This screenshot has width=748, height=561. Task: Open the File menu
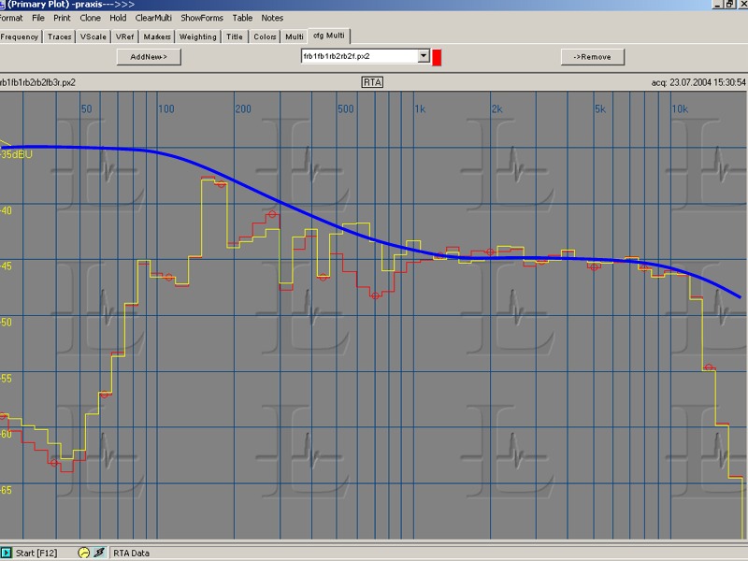(x=37, y=18)
